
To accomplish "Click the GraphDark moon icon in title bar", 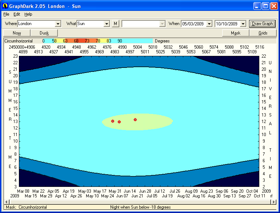I will click(x=5, y=6).
